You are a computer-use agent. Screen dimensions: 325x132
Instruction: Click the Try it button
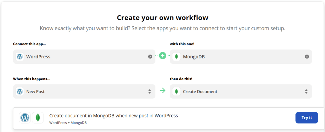pyautogui.click(x=307, y=118)
